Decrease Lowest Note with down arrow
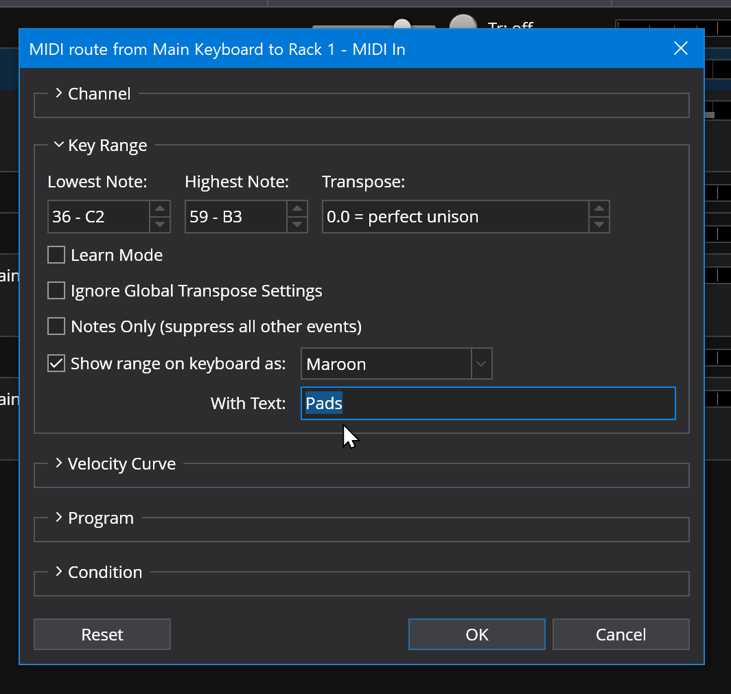 (160, 224)
